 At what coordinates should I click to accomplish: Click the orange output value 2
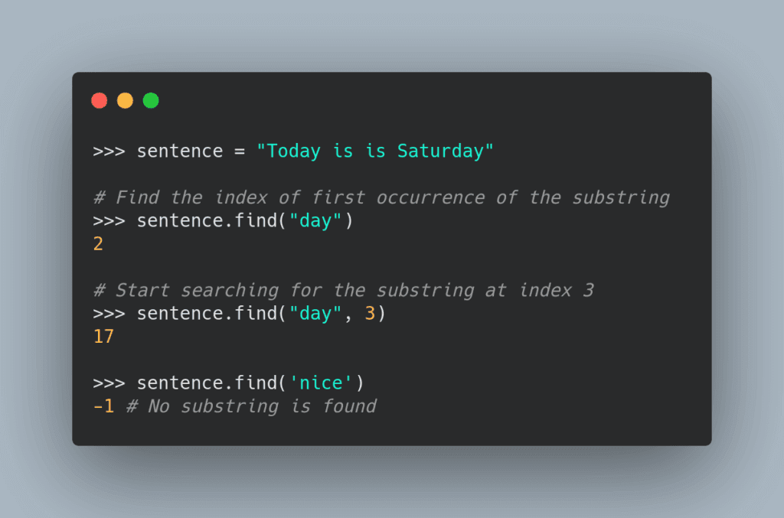[98, 244]
